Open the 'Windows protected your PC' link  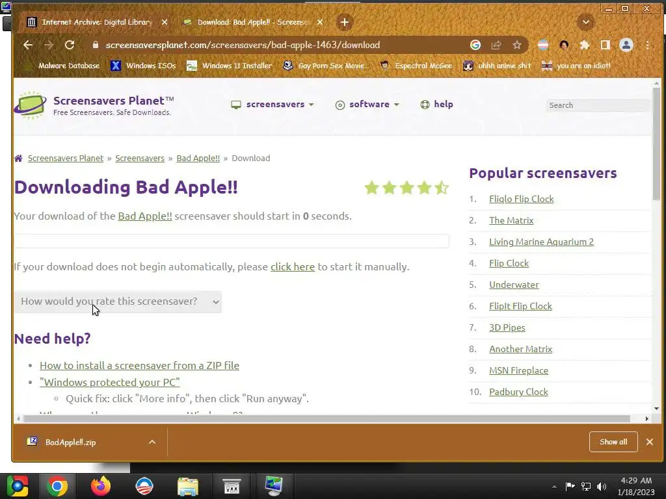[109, 382]
